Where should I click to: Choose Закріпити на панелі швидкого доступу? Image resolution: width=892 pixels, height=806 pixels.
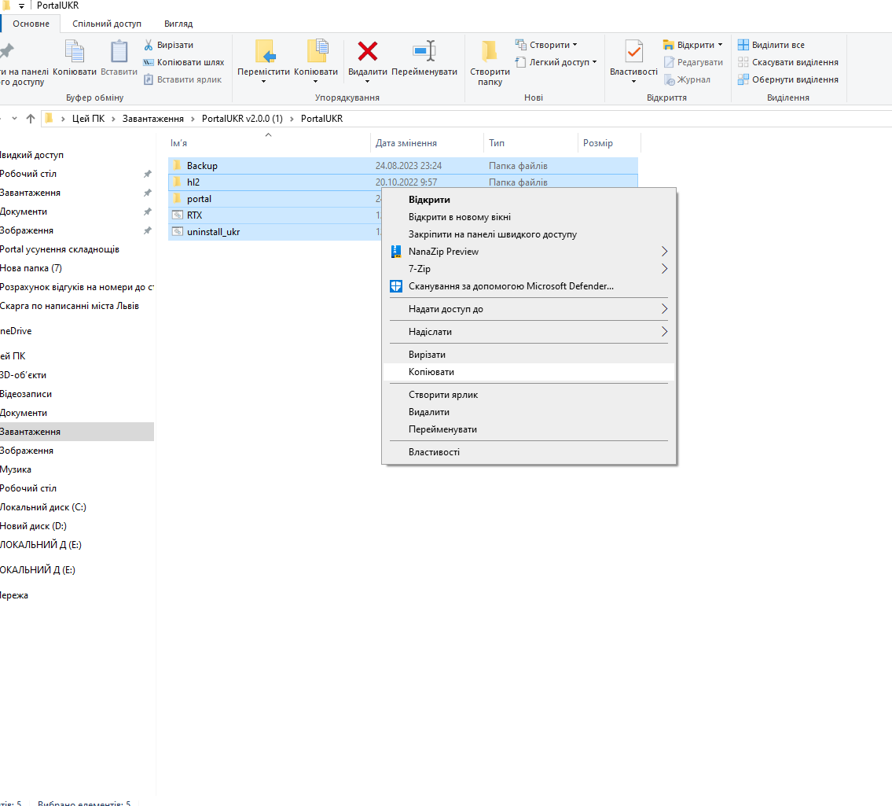(529, 234)
